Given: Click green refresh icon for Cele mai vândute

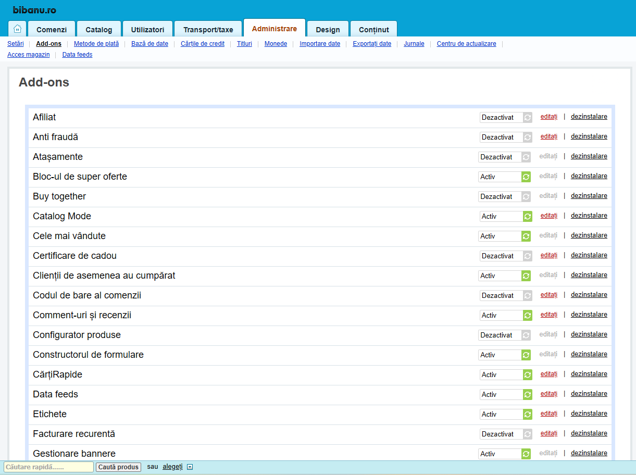Looking at the screenshot, I should pyautogui.click(x=526, y=236).
